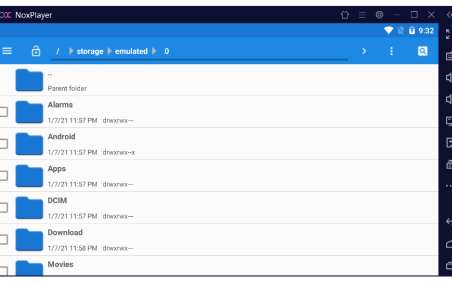Click the fullscreen icon in Nox sidebar
The height and width of the screenshot is (283, 452).
[448, 34]
